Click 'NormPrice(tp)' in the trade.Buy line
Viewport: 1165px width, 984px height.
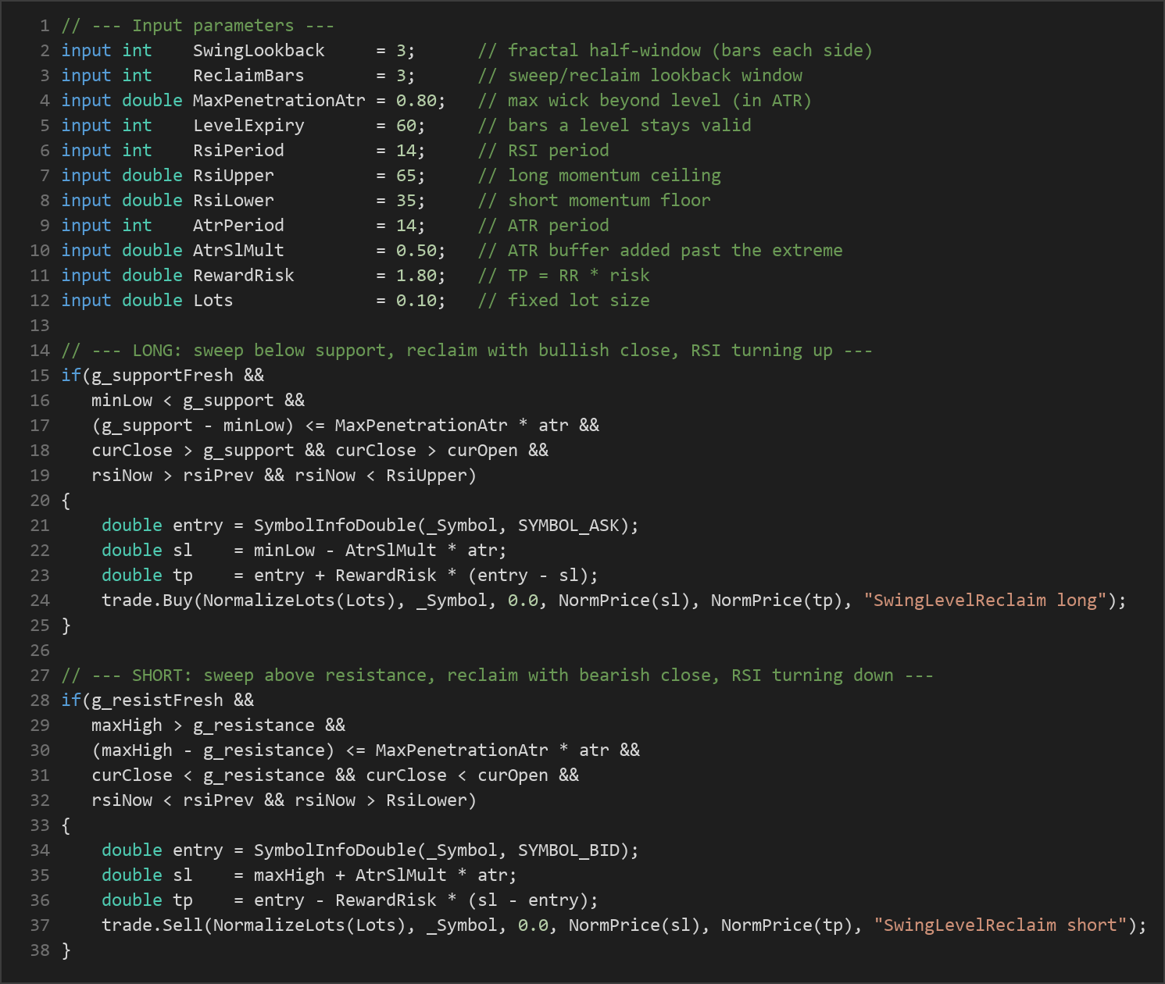tap(777, 601)
